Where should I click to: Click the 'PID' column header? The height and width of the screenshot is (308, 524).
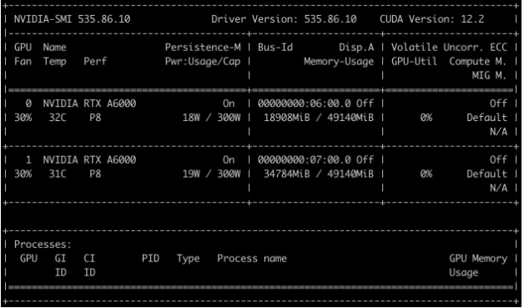tap(150, 259)
